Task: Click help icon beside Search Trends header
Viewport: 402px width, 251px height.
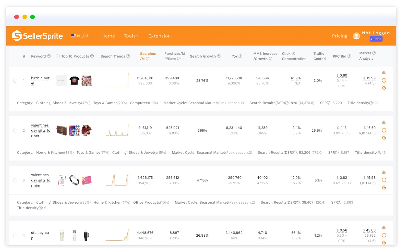Action: 128,56
